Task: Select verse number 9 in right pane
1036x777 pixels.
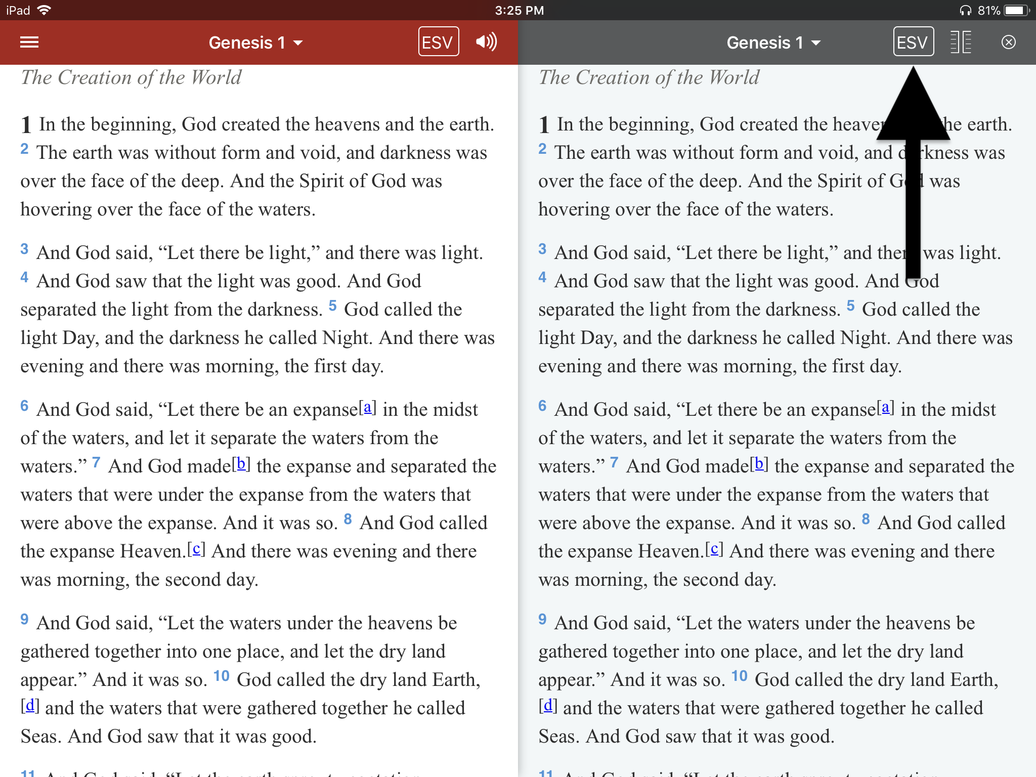Action: click(542, 619)
